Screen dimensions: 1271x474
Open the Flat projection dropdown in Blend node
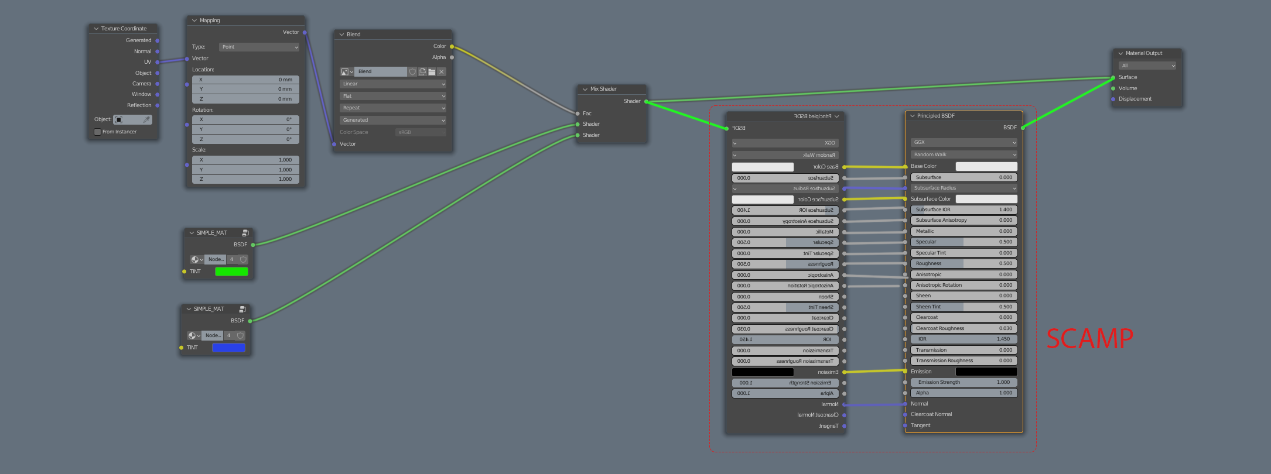pos(393,96)
